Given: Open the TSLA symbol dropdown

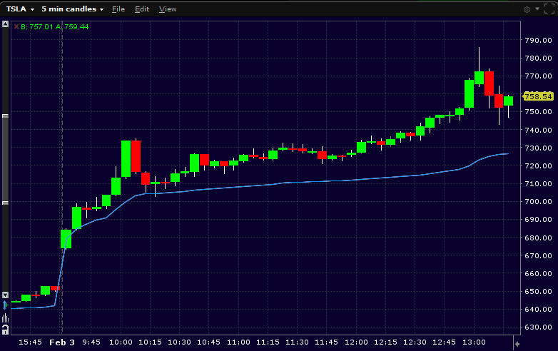Looking at the screenshot, I should coord(20,9).
